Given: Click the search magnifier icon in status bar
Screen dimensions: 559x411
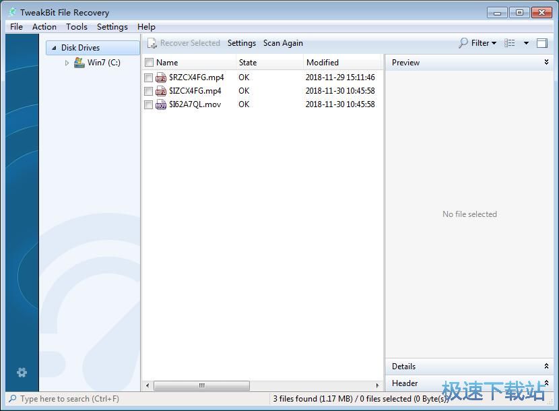Looking at the screenshot, I should point(13,398).
